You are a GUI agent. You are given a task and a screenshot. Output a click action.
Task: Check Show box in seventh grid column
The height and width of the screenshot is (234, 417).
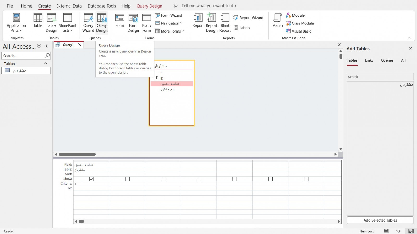(x=306, y=179)
